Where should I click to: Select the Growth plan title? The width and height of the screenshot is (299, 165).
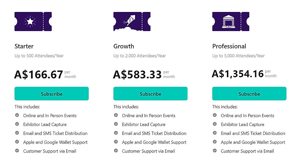click(x=124, y=46)
